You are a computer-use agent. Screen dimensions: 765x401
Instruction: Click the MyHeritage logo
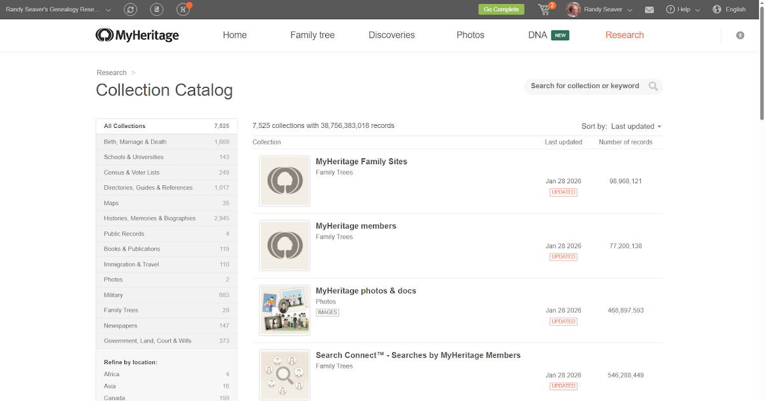[x=137, y=35]
